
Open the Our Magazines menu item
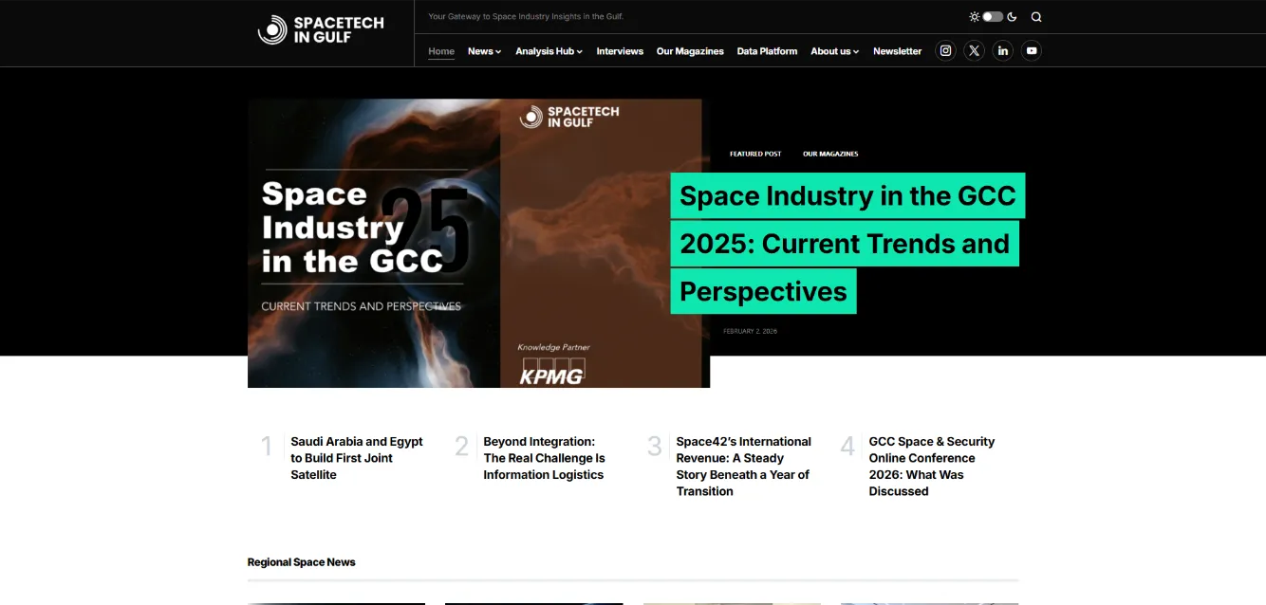[690, 51]
